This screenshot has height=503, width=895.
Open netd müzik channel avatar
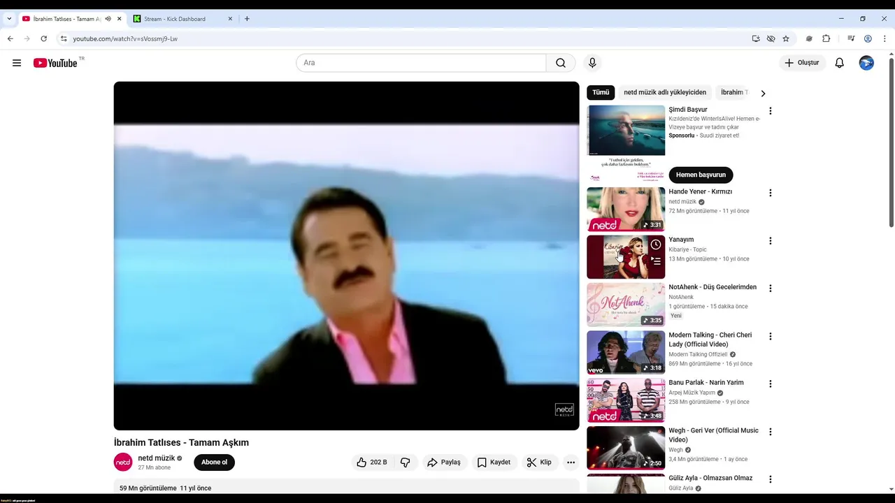(x=123, y=462)
